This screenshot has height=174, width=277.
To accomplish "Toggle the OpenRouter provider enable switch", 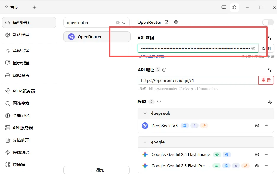I will [x=268, y=23].
